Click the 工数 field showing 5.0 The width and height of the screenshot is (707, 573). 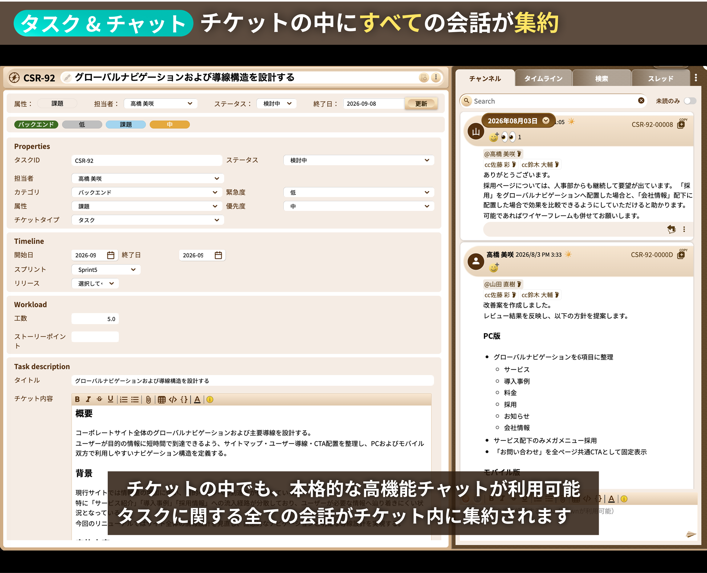[95, 319]
